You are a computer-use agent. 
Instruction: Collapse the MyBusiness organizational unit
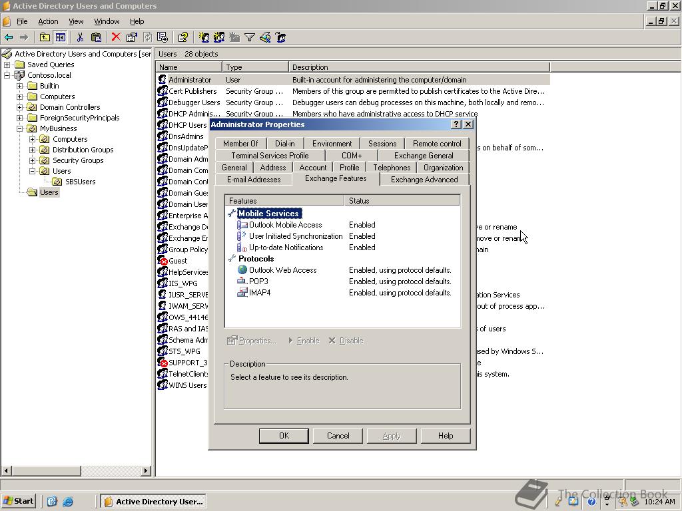tap(19, 128)
